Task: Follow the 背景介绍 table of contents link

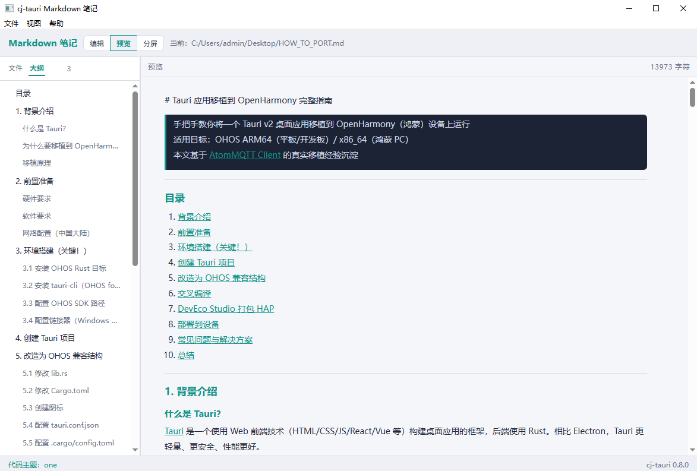Action: (194, 217)
